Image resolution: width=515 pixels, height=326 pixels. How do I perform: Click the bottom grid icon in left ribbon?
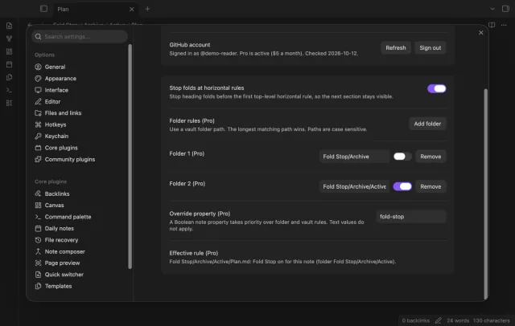click(x=9, y=103)
